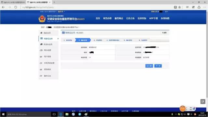Click the 上一步 previous step button
This screenshot has width=208, height=117.
point(149,66)
